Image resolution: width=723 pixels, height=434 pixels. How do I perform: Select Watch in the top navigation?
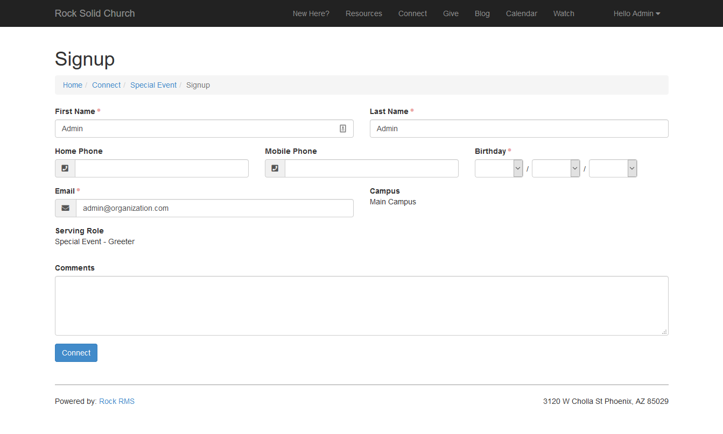564,13
